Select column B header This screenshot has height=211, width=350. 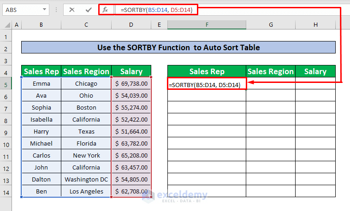click(41, 24)
